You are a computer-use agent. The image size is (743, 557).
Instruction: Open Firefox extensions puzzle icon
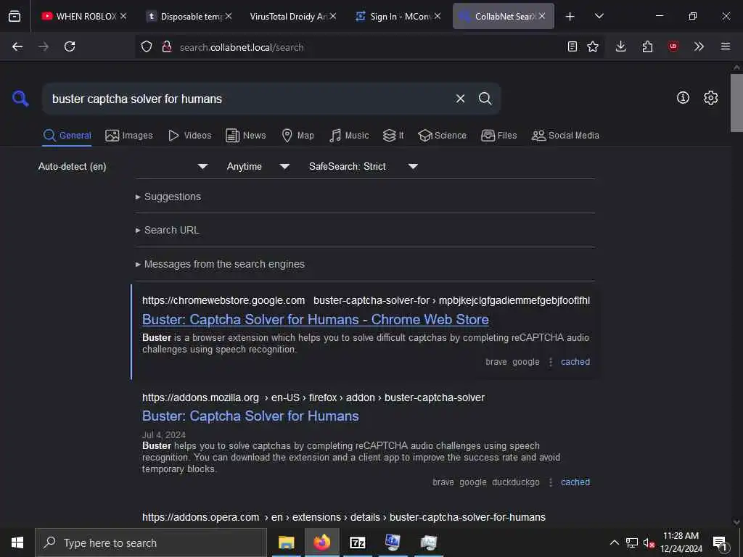click(x=647, y=46)
